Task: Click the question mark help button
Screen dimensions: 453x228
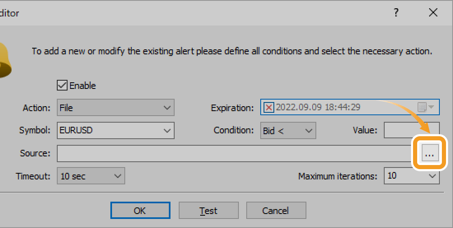Action: click(x=396, y=13)
